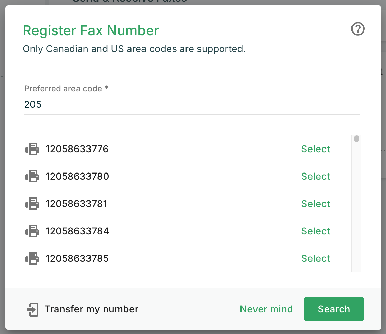386x334 pixels.
Task: Click fax icon beside 12058633781
Action: 32,204
